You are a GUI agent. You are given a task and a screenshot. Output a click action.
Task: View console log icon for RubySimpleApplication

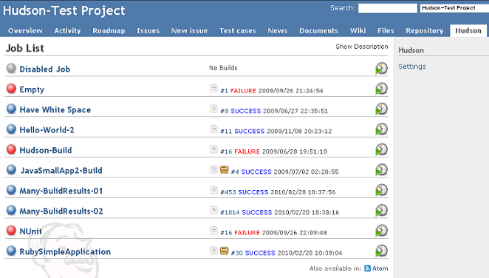point(213,251)
